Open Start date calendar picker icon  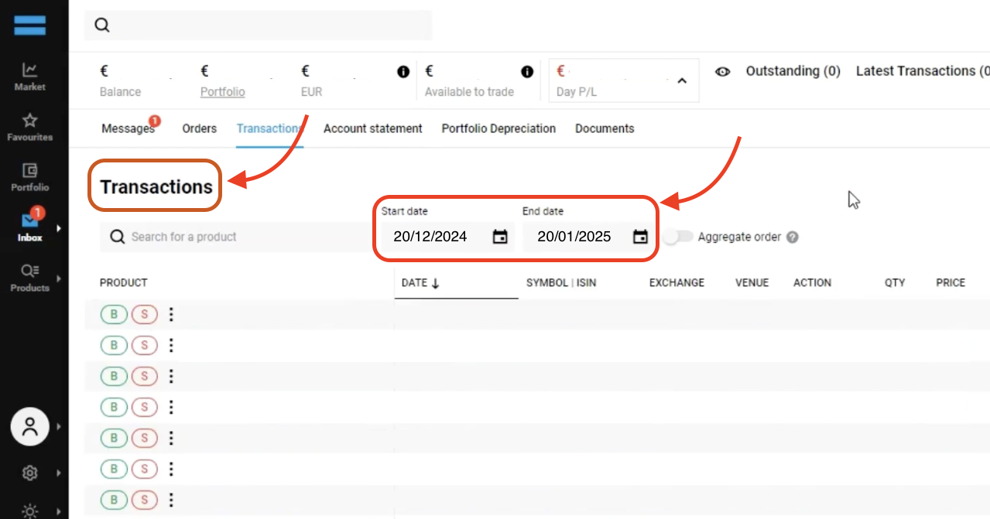[x=500, y=237]
